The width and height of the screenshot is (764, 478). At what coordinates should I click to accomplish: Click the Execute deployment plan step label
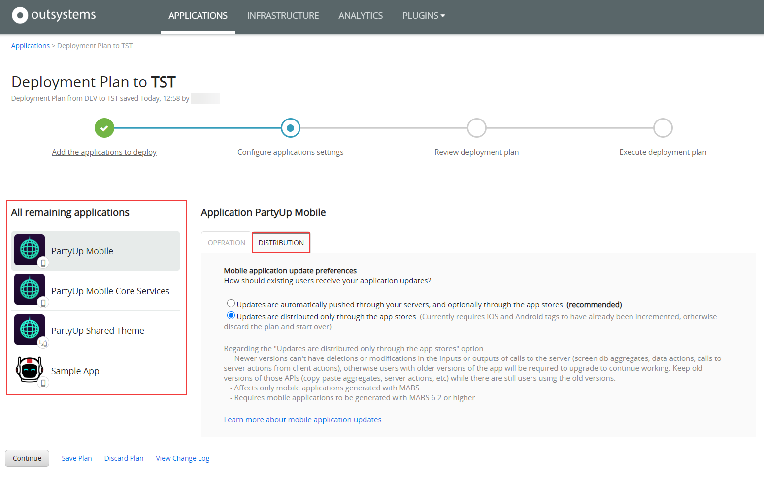click(663, 152)
